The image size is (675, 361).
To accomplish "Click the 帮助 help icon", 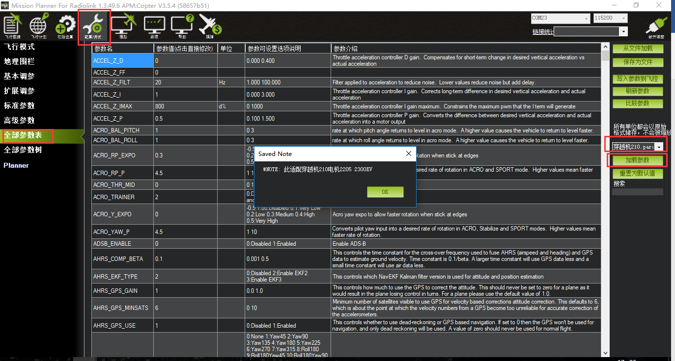I will [x=182, y=26].
